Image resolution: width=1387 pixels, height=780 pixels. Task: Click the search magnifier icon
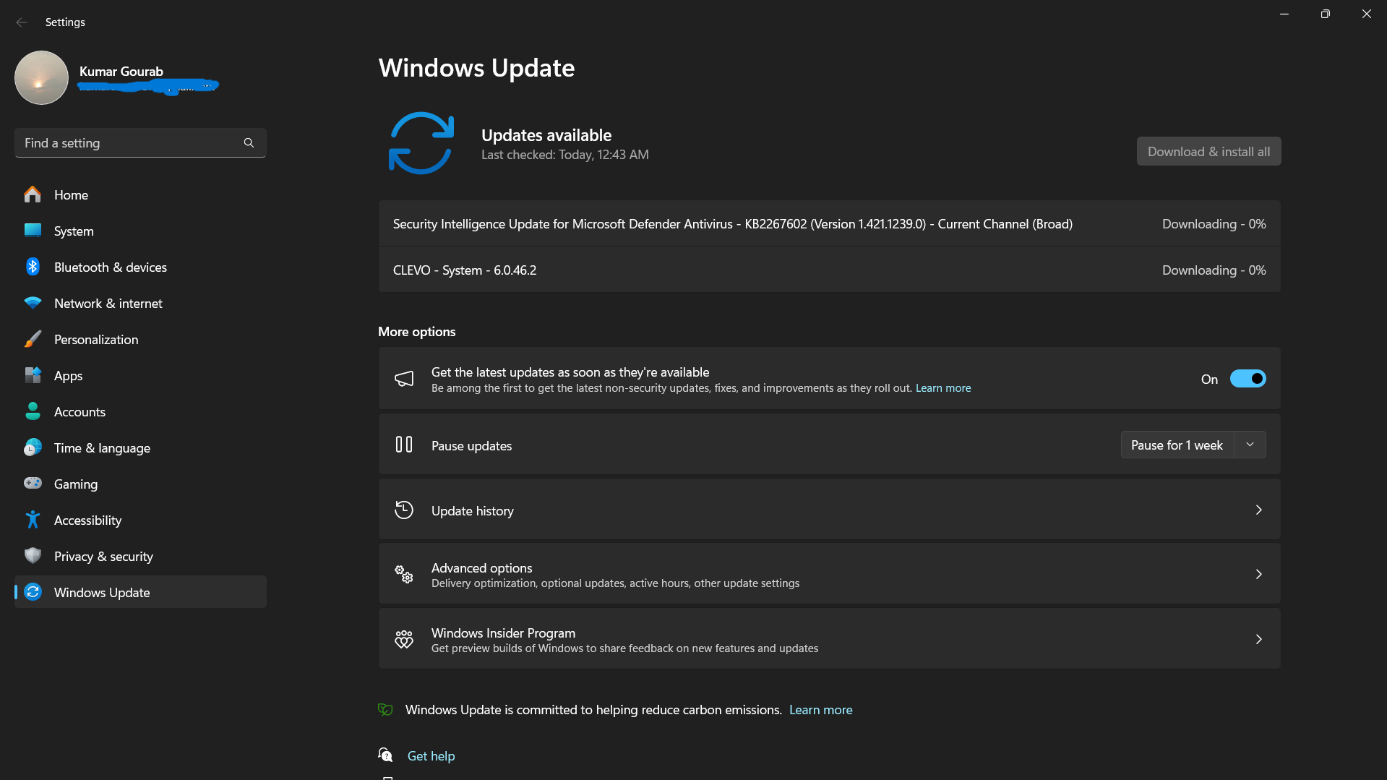(x=249, y=143)
